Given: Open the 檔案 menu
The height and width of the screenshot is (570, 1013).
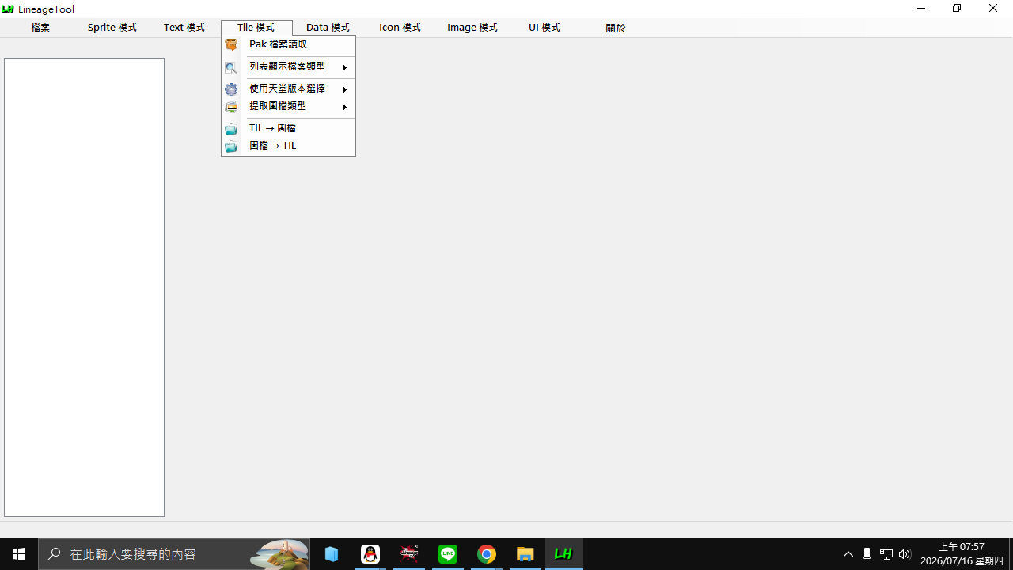Looking at the screenshot, I should tap(40, 28).
